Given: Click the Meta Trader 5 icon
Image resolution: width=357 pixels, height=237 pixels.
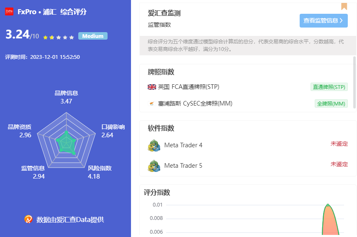Looking at the screenshot, I should pos(154,166).
